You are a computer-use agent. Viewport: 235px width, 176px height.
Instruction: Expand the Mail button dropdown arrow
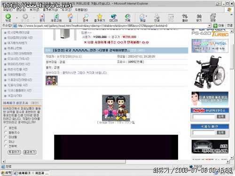coord(147,16)
